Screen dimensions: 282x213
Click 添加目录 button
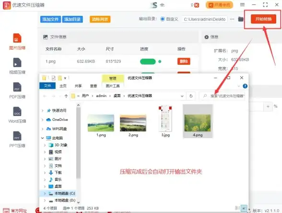(x=72, y=19)
